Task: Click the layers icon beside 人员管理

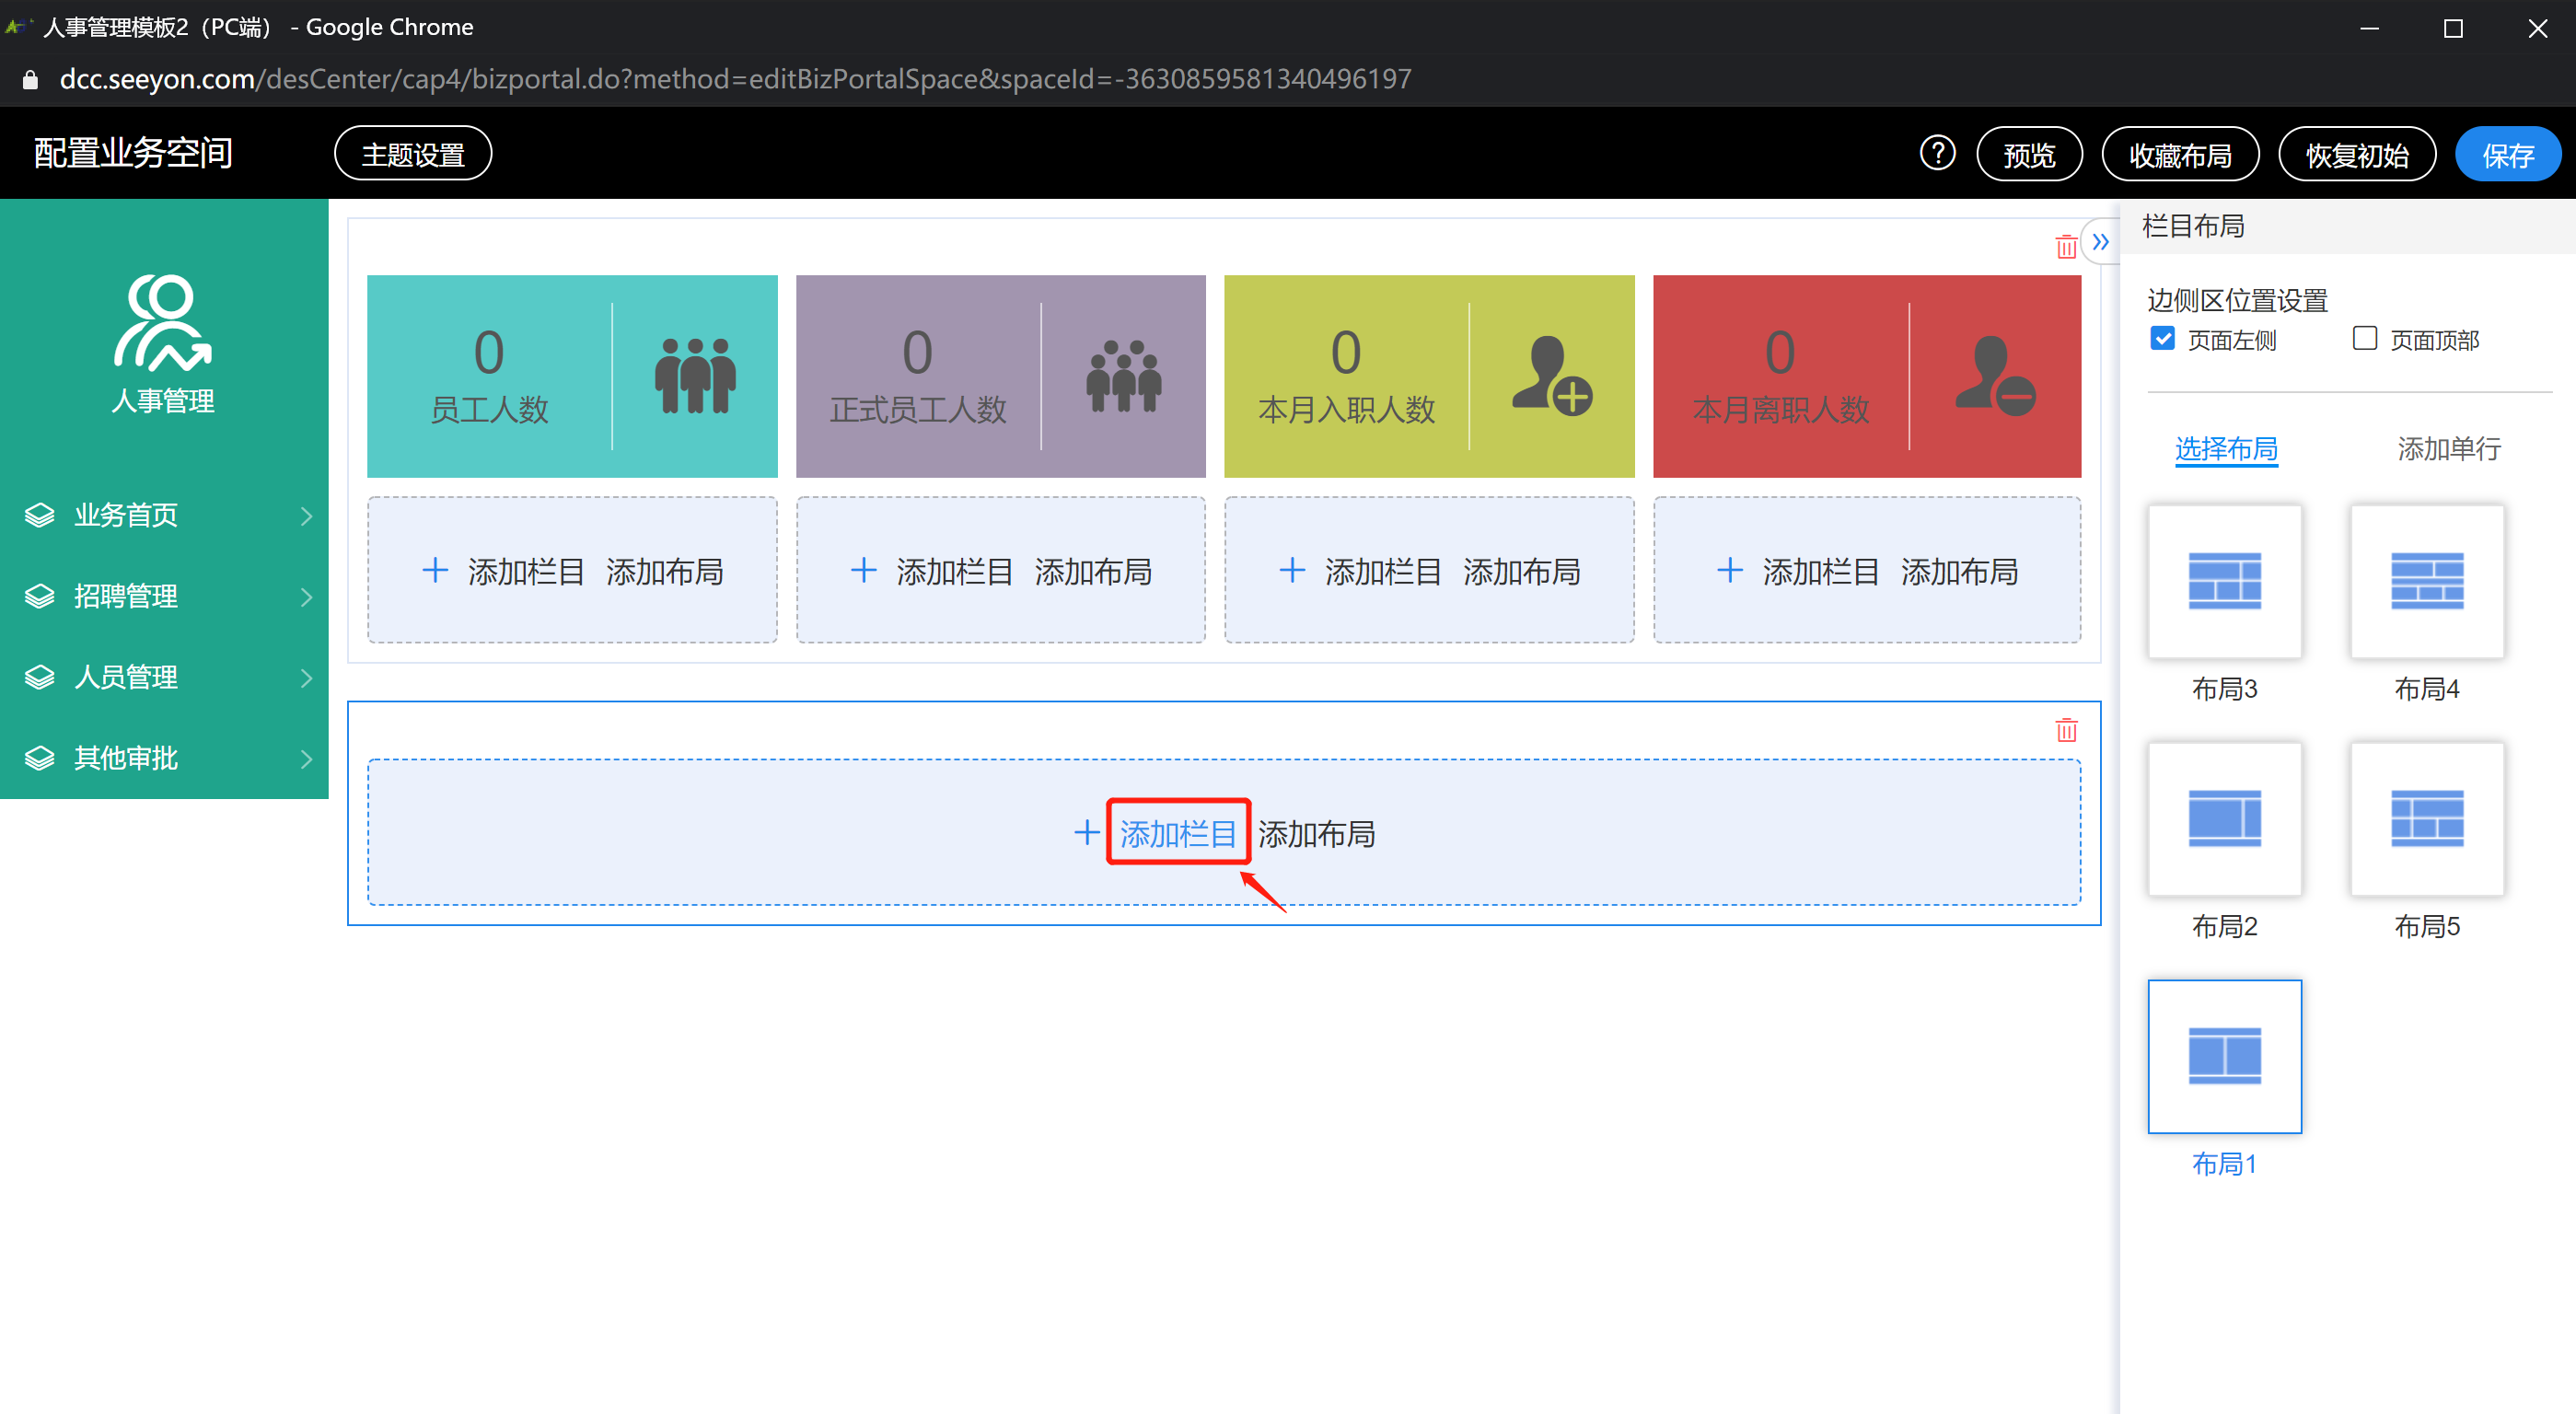Action: click(39, 677)
